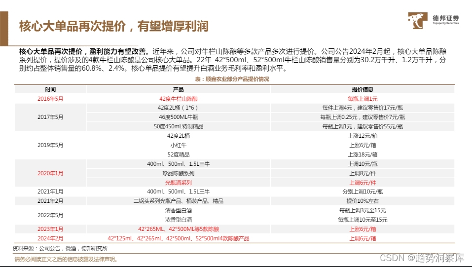Screen dimensions: 472x267
Task: Click 每瓶上调1元，建议零售价55元/瓶 cell
Action: tap(363, 126)
